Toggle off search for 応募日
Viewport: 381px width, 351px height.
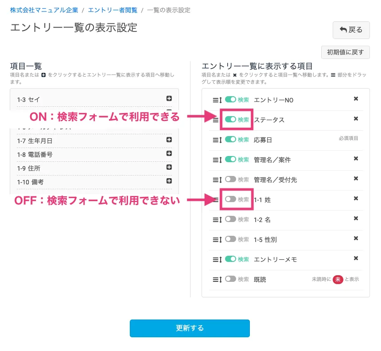[230, 140]
